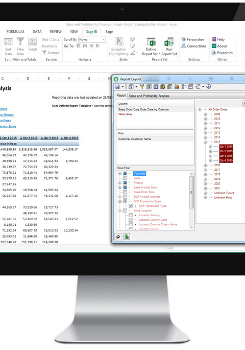The height and width of the screenshot is (350, 245).
Task: Expand the Qtr 1 2015 node
Action: tap(211, 147)
